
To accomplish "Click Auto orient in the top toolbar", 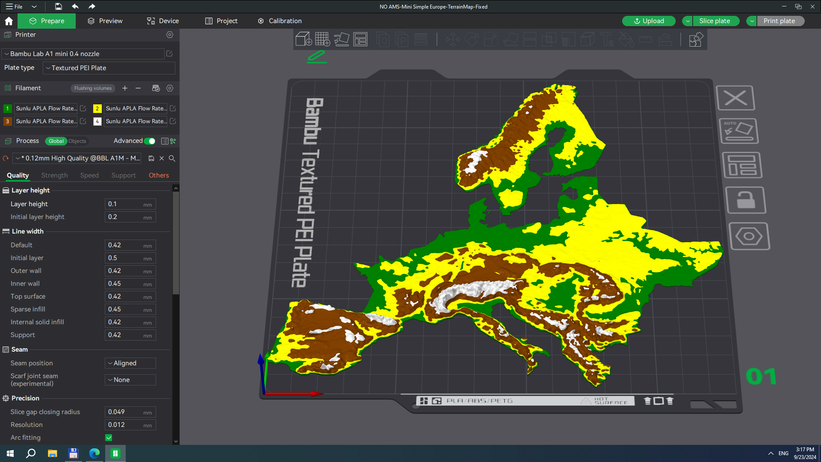I will click(342, 39).
